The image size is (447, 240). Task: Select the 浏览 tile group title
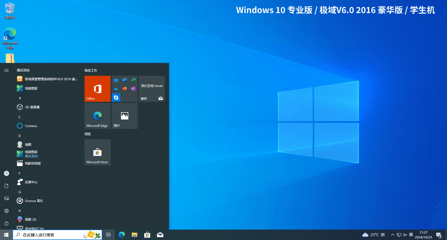(x=88, y=134)
